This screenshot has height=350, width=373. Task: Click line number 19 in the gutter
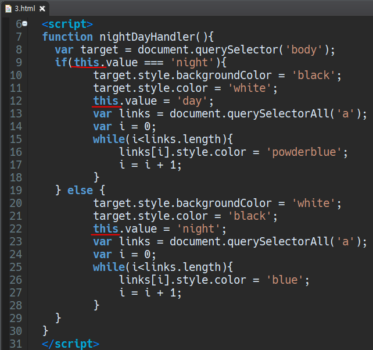[16, 191]
